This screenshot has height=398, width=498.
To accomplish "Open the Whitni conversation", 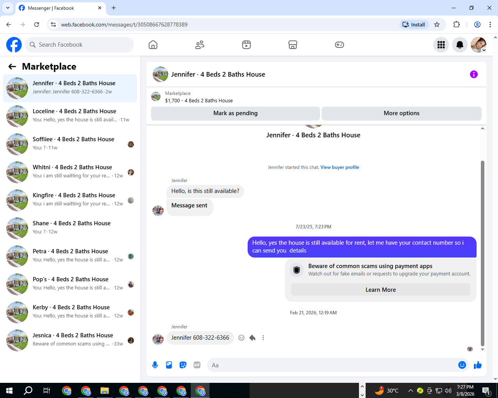I will pos(70,172).
